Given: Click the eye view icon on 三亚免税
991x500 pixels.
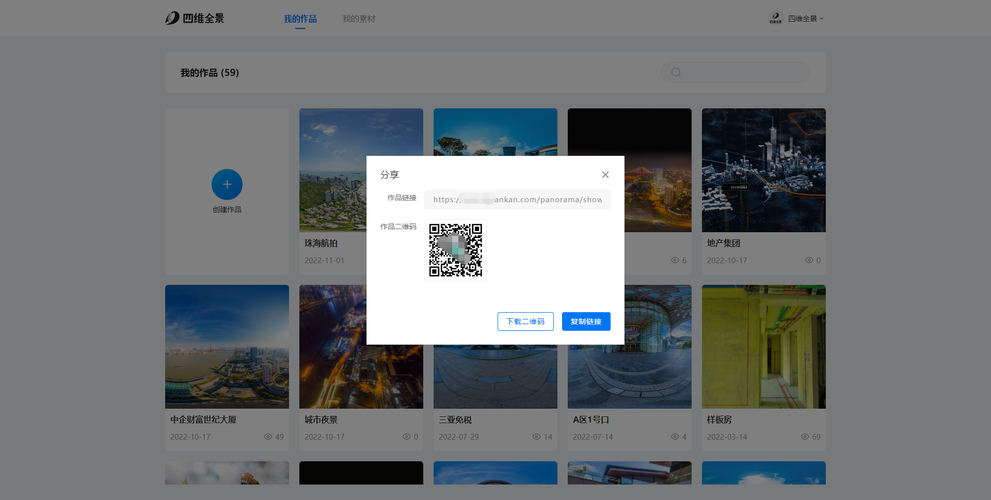Looking at the screenshot, I should [536, 437].
